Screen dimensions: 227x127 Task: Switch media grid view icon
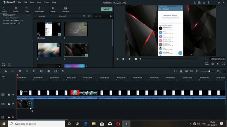[89, 16]
